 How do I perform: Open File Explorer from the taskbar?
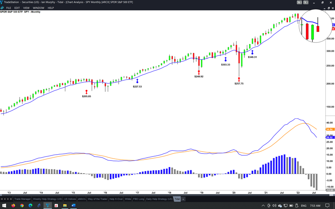[x=65, y=206]
